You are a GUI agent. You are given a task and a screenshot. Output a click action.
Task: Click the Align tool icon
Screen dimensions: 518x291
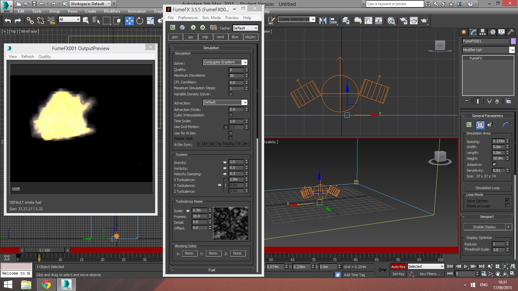point(333,21)
